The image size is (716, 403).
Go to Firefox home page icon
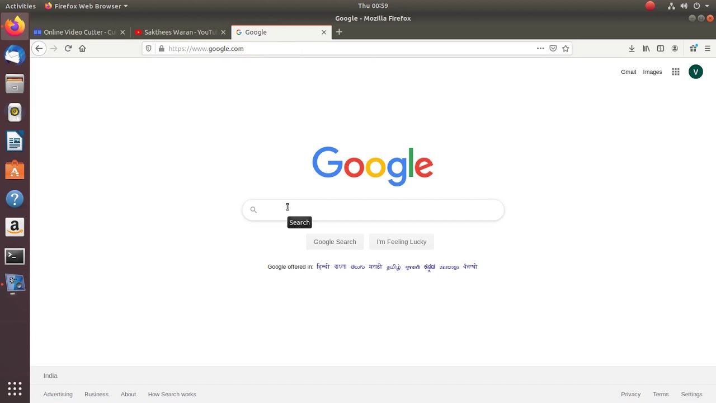(x=82, y=49)
